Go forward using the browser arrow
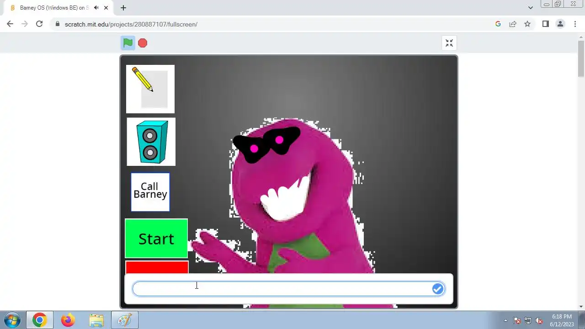 (x=25, y=24)
